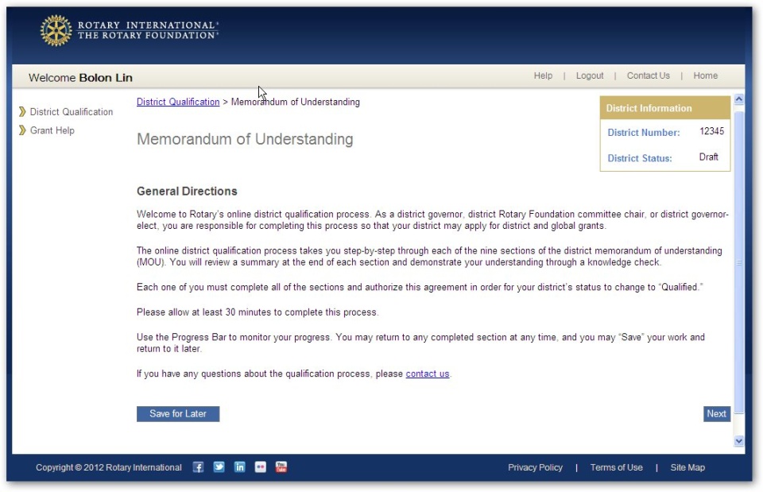Screen dimensions: 763x492
Task: Click the Rotary International wheel logo
Action: coord(56,30)
